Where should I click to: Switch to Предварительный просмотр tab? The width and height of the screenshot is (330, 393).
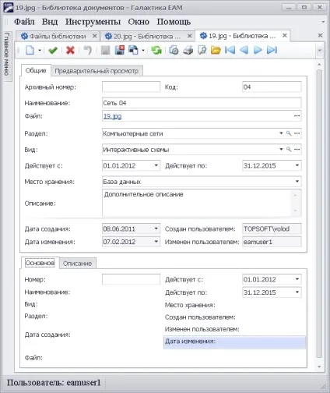[97, 71]
